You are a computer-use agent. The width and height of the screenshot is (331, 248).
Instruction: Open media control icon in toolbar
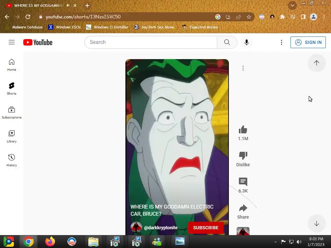[x=293, y=17]
